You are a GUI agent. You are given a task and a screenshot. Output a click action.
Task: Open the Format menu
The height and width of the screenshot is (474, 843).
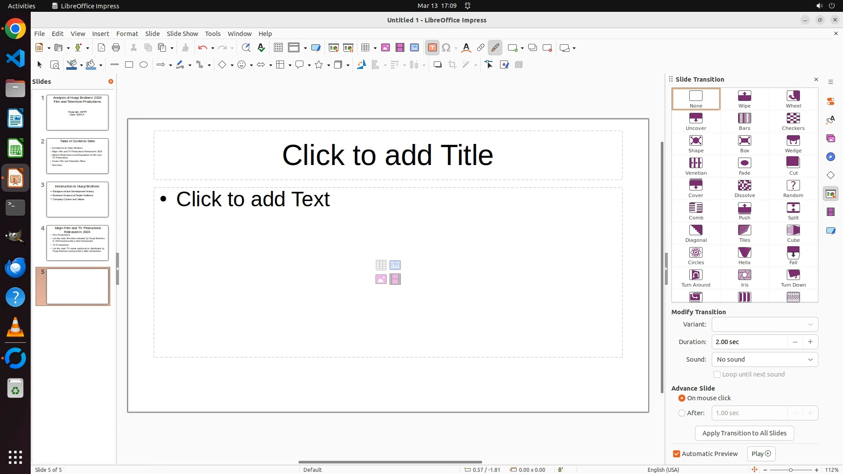pos(127,34)
